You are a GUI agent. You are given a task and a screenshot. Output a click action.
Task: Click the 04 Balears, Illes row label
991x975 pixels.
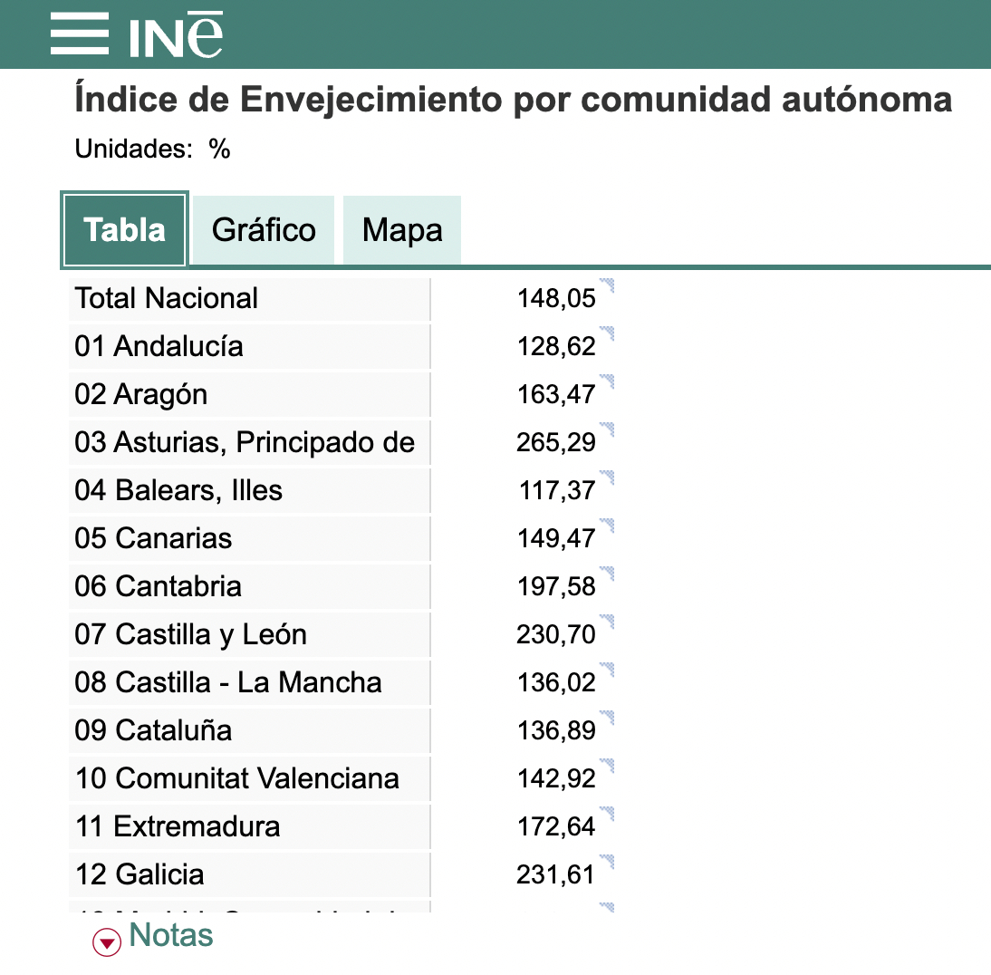pos(178,490)
